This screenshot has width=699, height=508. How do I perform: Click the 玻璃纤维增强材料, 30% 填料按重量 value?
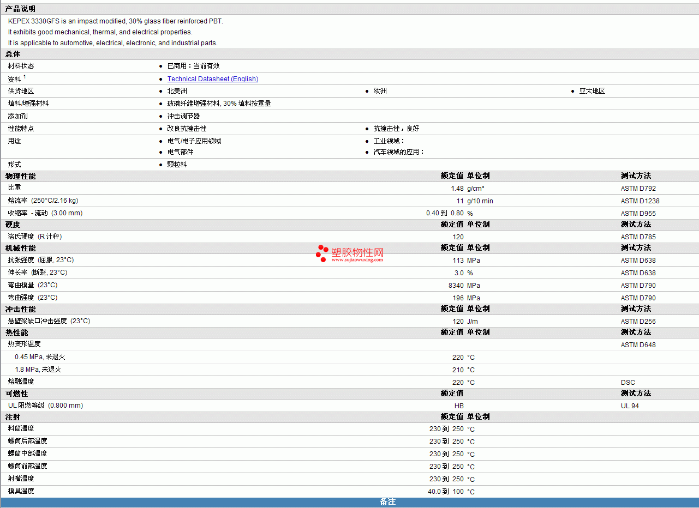(x=219, y=104)
